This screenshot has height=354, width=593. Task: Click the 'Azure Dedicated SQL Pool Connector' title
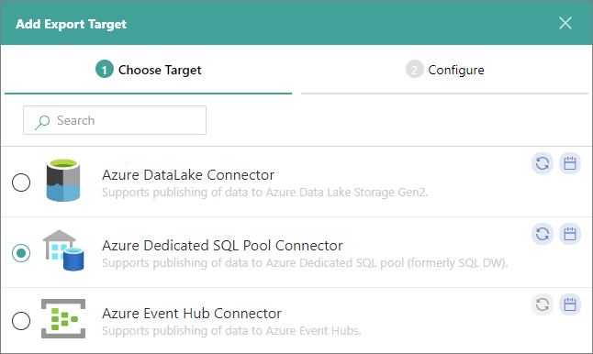tap(222, 246)
